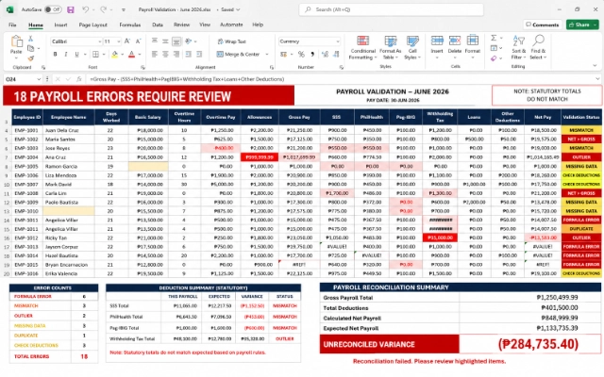Open the Cell Styles dropdown
The height and width of the screenshot is (377, 604).
pos(412,48)
